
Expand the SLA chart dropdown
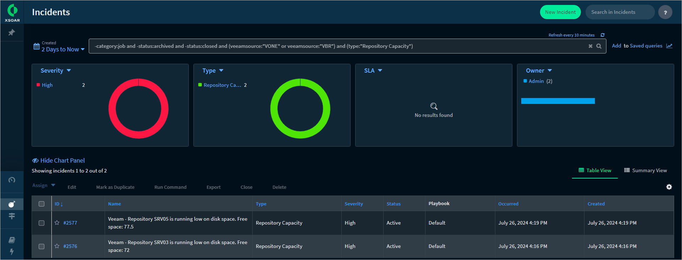(373, 70)
